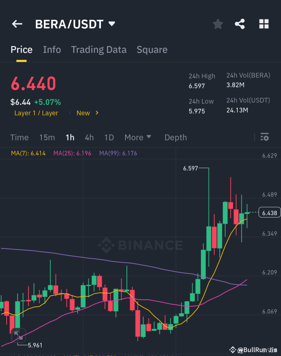Tap the 6.209 price axis label
The image size is (281, 356).
coord(270,273)
